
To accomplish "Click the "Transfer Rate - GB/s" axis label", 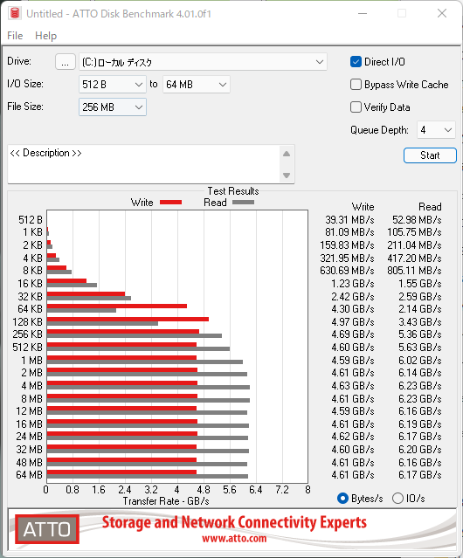I will click(166, 501).
